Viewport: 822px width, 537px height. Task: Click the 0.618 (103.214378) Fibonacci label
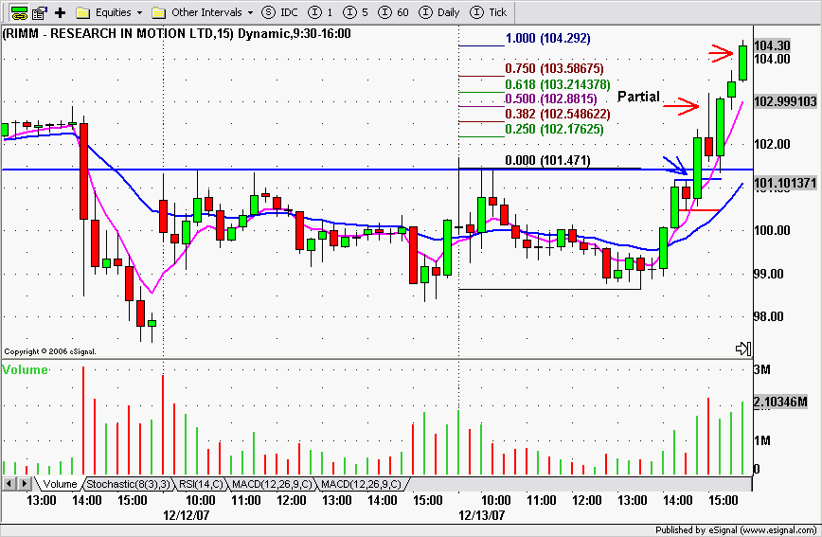(558, 84)
